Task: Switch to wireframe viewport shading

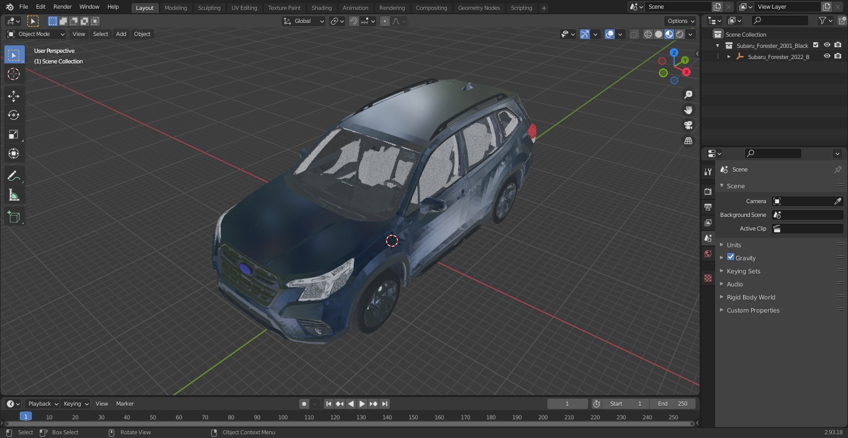Action: click(648, 34)
